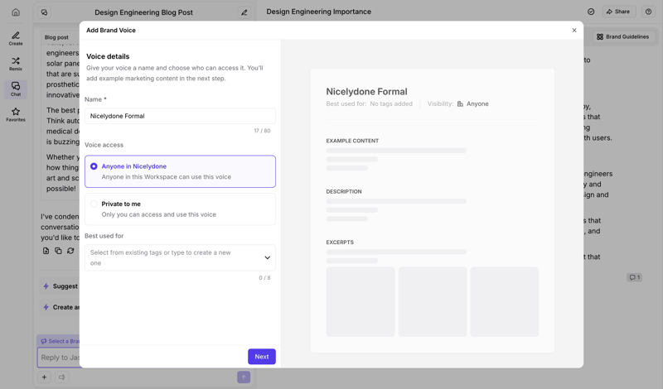Click the Suggest quick action

click(60, 286)
